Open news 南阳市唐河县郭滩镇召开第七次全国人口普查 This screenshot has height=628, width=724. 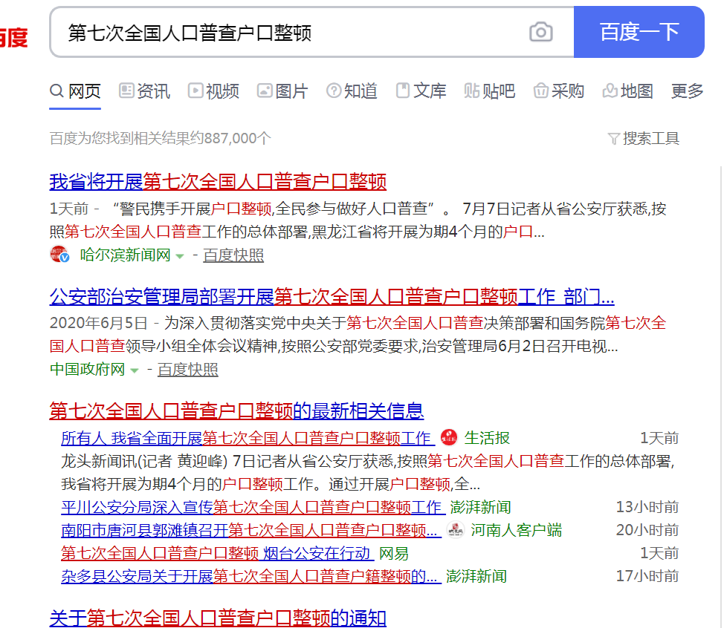pos(251,530)
